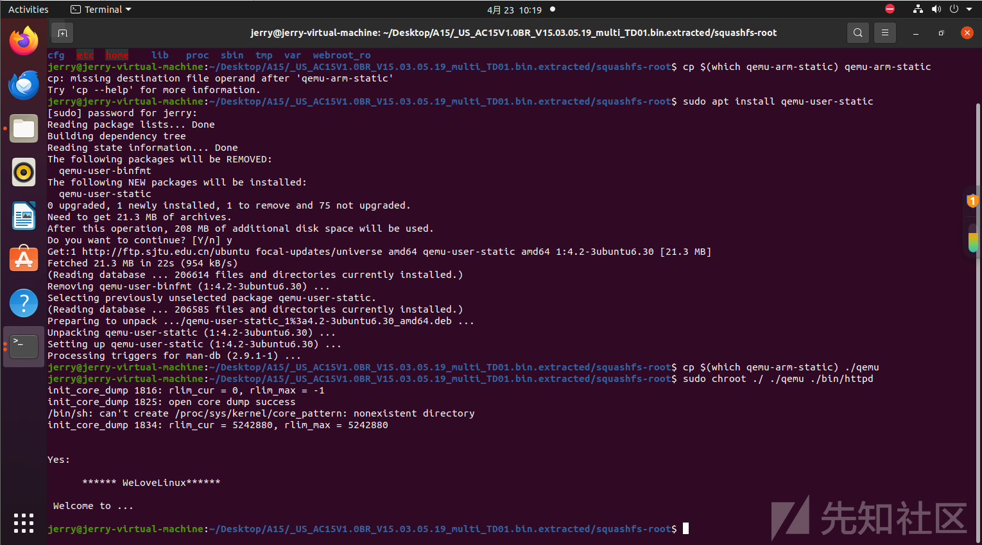Viewport: 982px width, 545px height.
Task: Open Rhythmbox music player icon
Action: pos(24,172)
